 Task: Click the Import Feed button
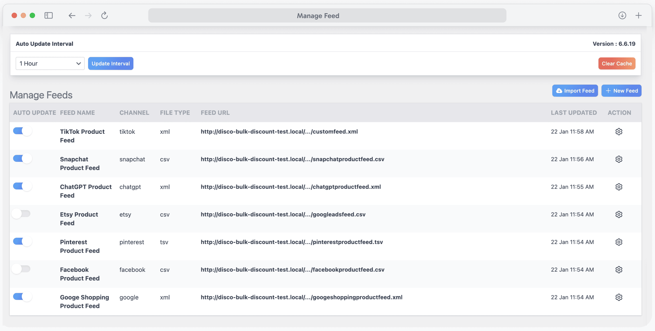click(x=575, y=90)
